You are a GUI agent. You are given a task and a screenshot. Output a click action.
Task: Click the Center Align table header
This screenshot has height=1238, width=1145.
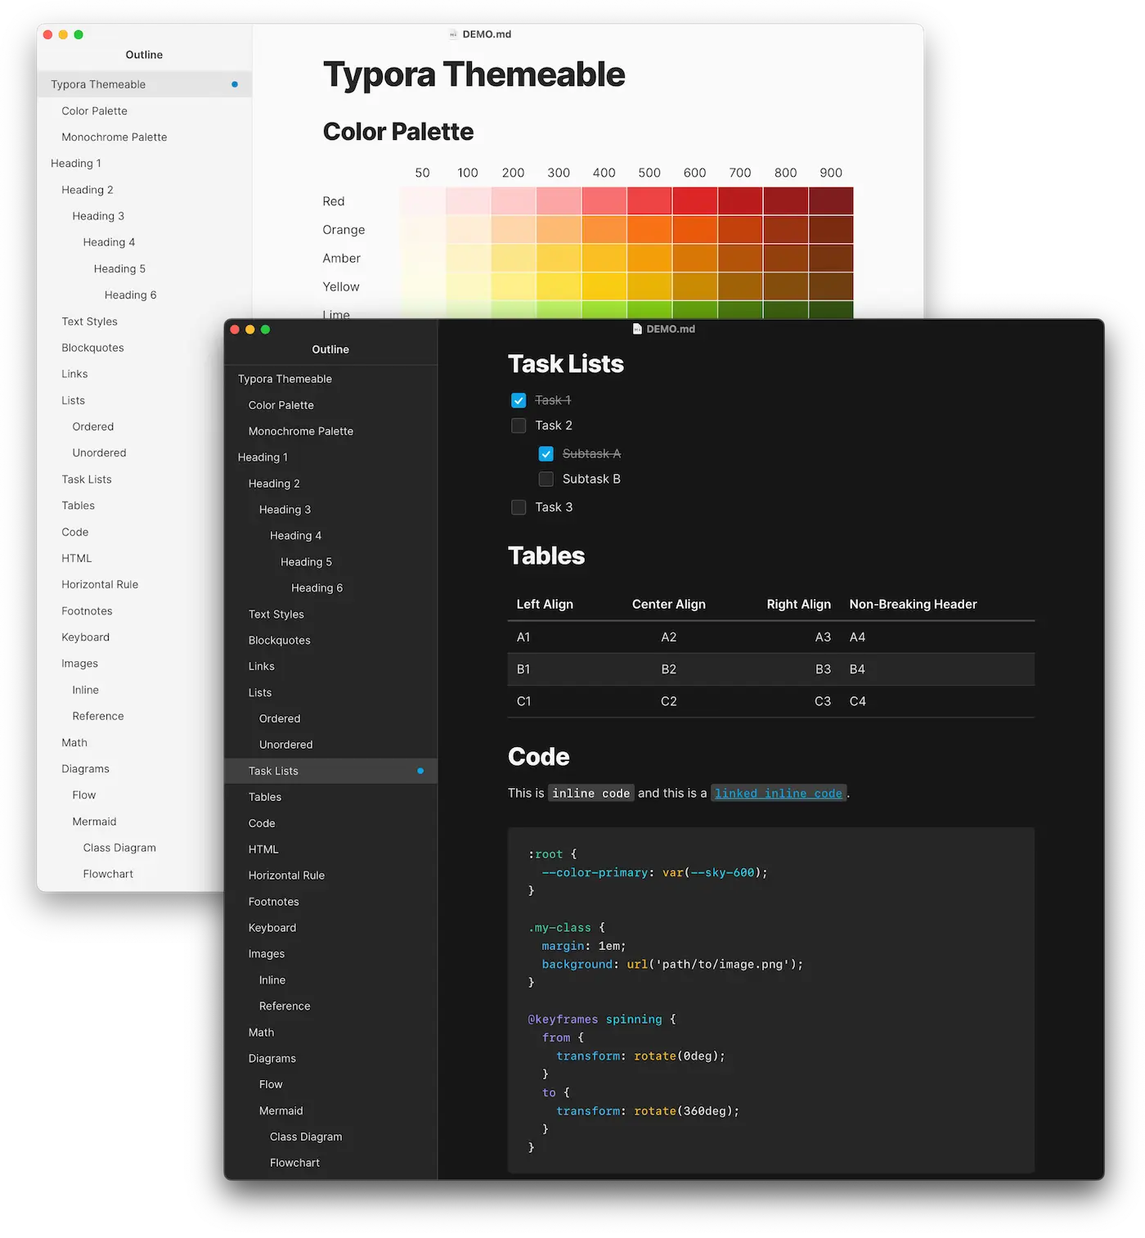(669, 604)
